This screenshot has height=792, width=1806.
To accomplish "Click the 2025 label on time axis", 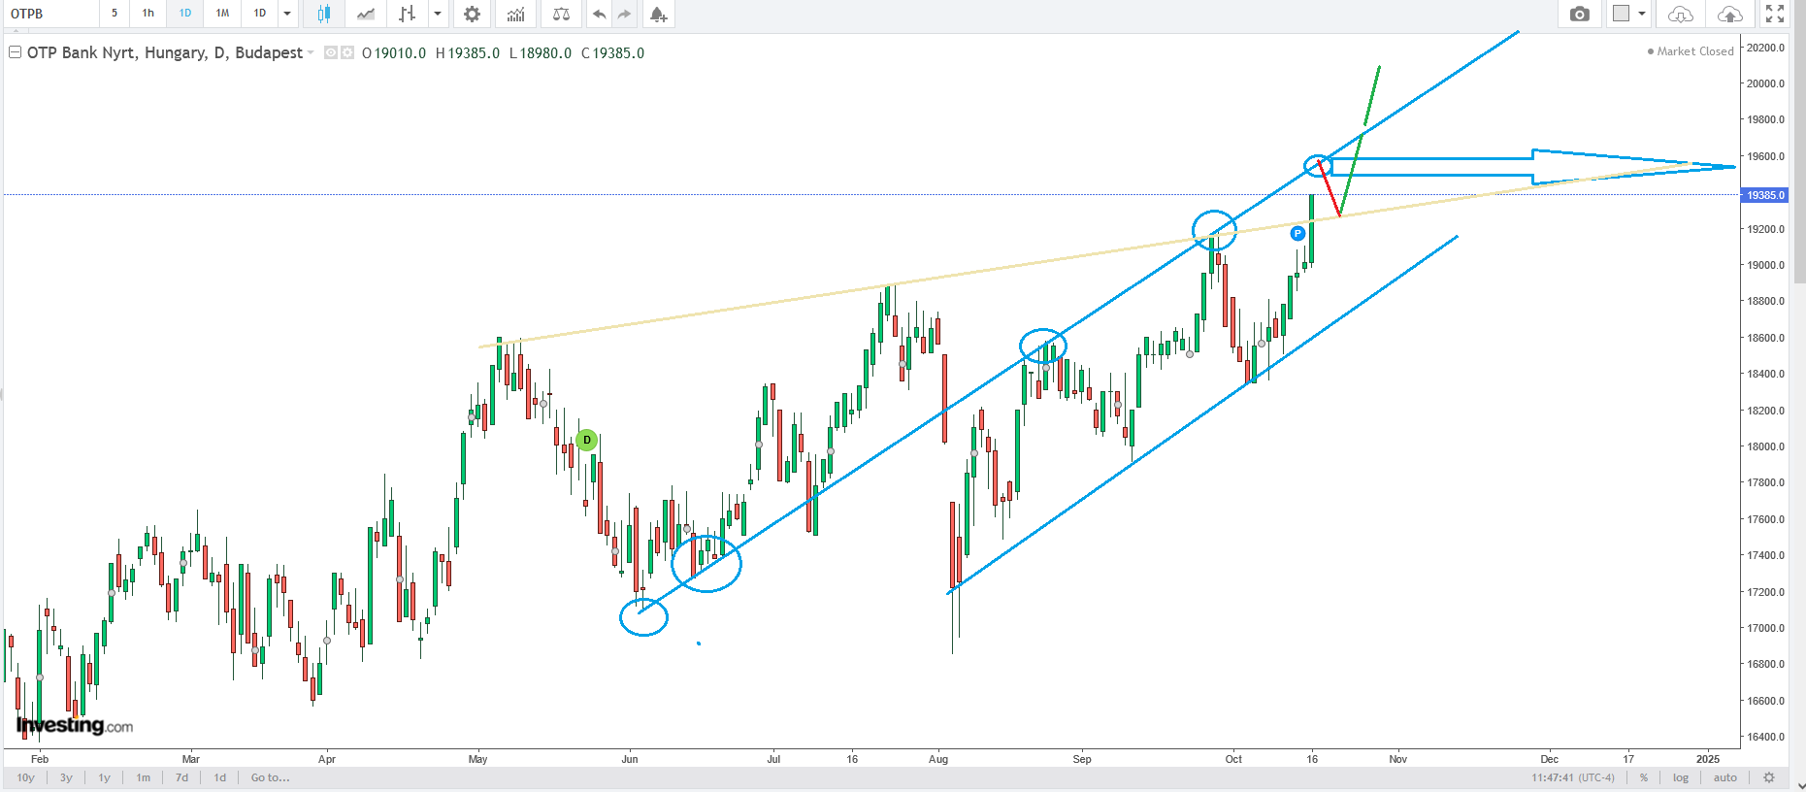I will point(1708,759).
